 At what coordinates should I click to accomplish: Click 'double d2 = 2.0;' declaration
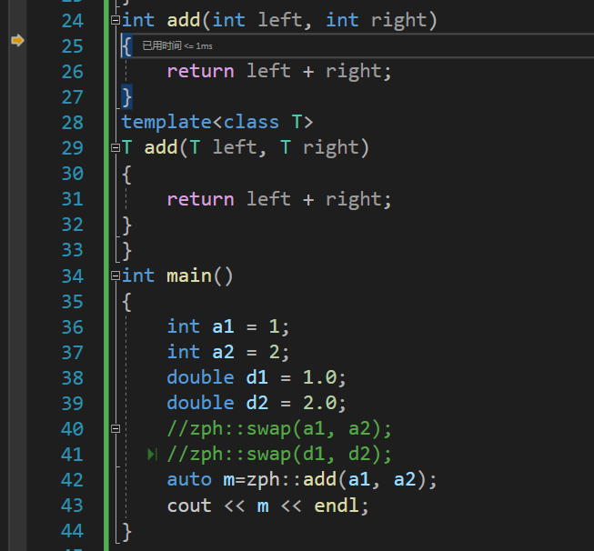(x=257, y=403)
